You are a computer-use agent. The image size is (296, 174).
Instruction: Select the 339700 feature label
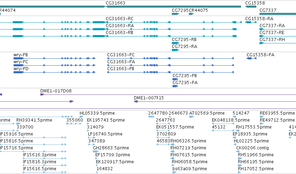coord(25,127)
